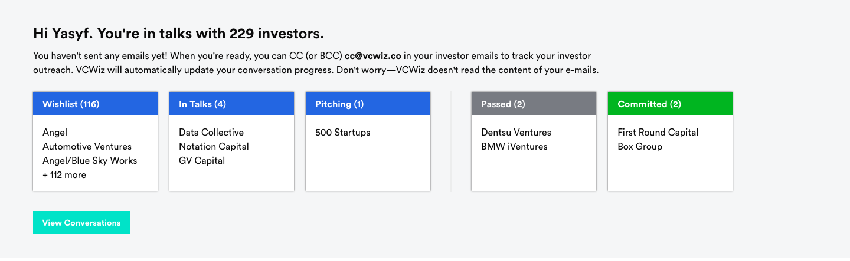The height and width of the screenshot is (261, 850).
Task: Select Notation Capital investor
Action: click(214, 147)
